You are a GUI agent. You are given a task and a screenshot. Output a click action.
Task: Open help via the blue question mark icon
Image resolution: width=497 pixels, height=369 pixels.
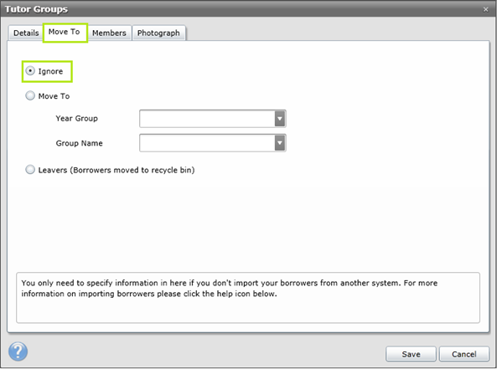tap(18, 351)
